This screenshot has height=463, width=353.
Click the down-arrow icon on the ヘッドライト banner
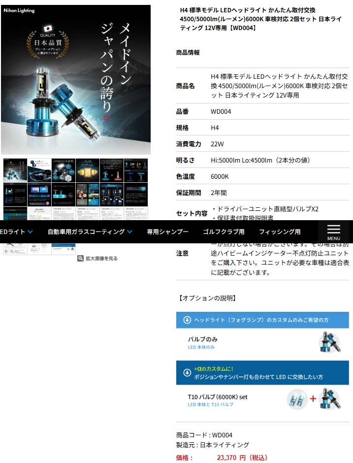click(x=187, y=320)
